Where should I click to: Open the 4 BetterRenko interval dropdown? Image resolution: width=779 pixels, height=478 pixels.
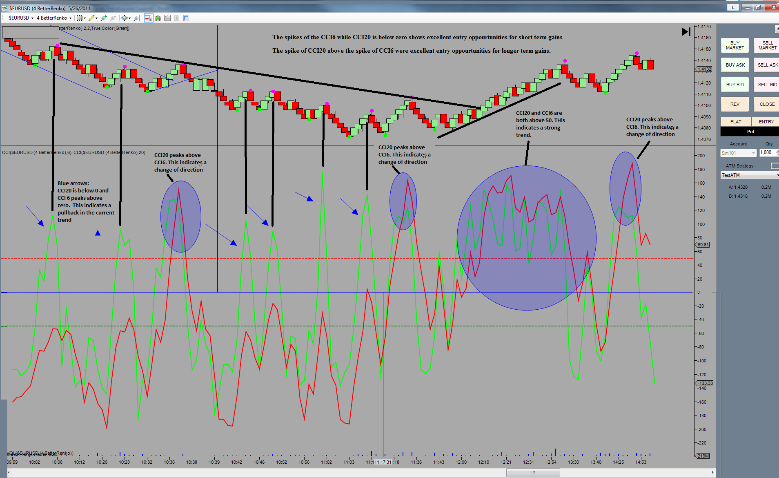point(54,18)
